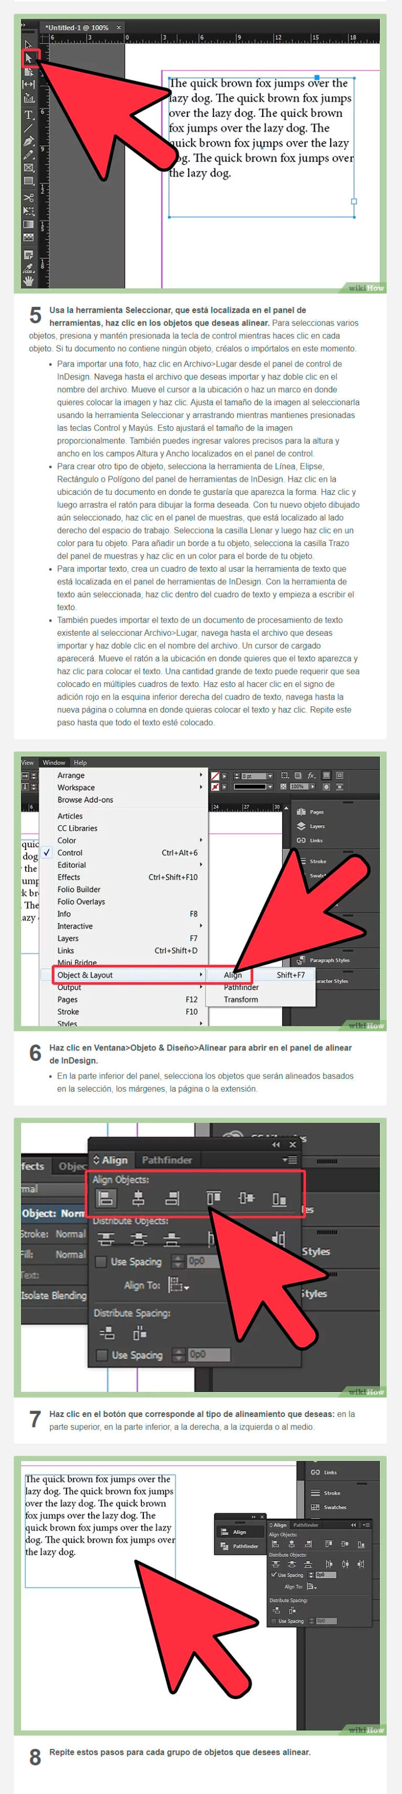Viewport: 402px width, 1794px height.
Task: Click the 100% opacity field in control bar
Action: tap(298, 787)
